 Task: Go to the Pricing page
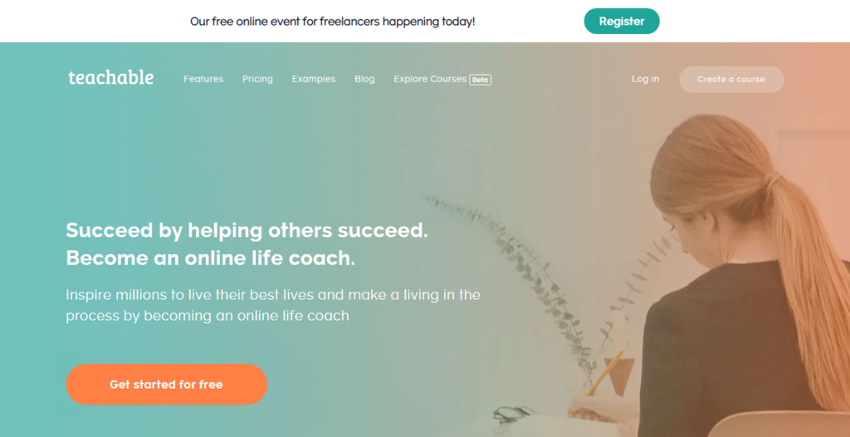tap(257, 79)
